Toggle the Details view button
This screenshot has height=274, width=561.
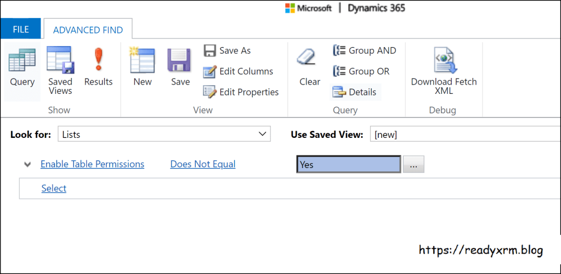coord(355,92)
